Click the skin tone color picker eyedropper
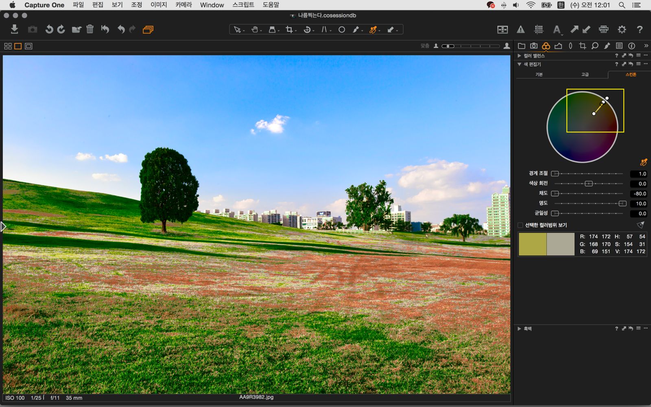 pyautogui.click(x=643, y=162)
